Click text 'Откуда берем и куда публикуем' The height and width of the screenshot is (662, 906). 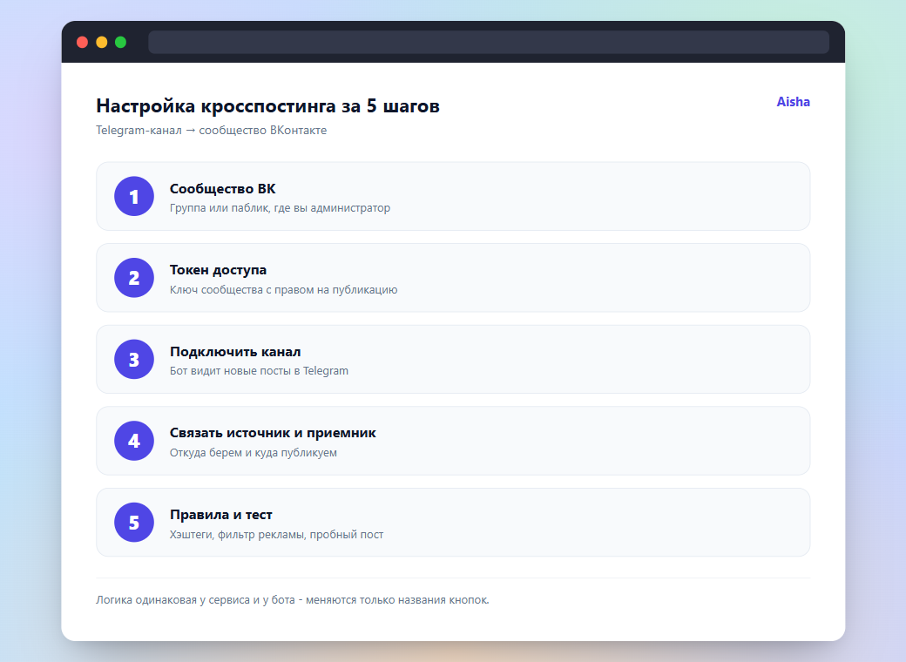tap(254, 453)
